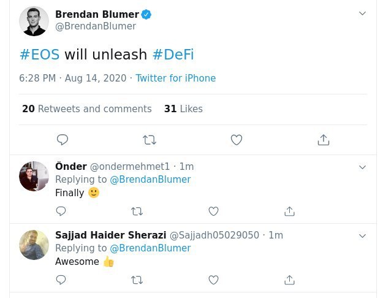Open more options chevron on Brendan's tweet
Image resolution: width=383 pixels, height=298 pixels.
coord(362,13)
